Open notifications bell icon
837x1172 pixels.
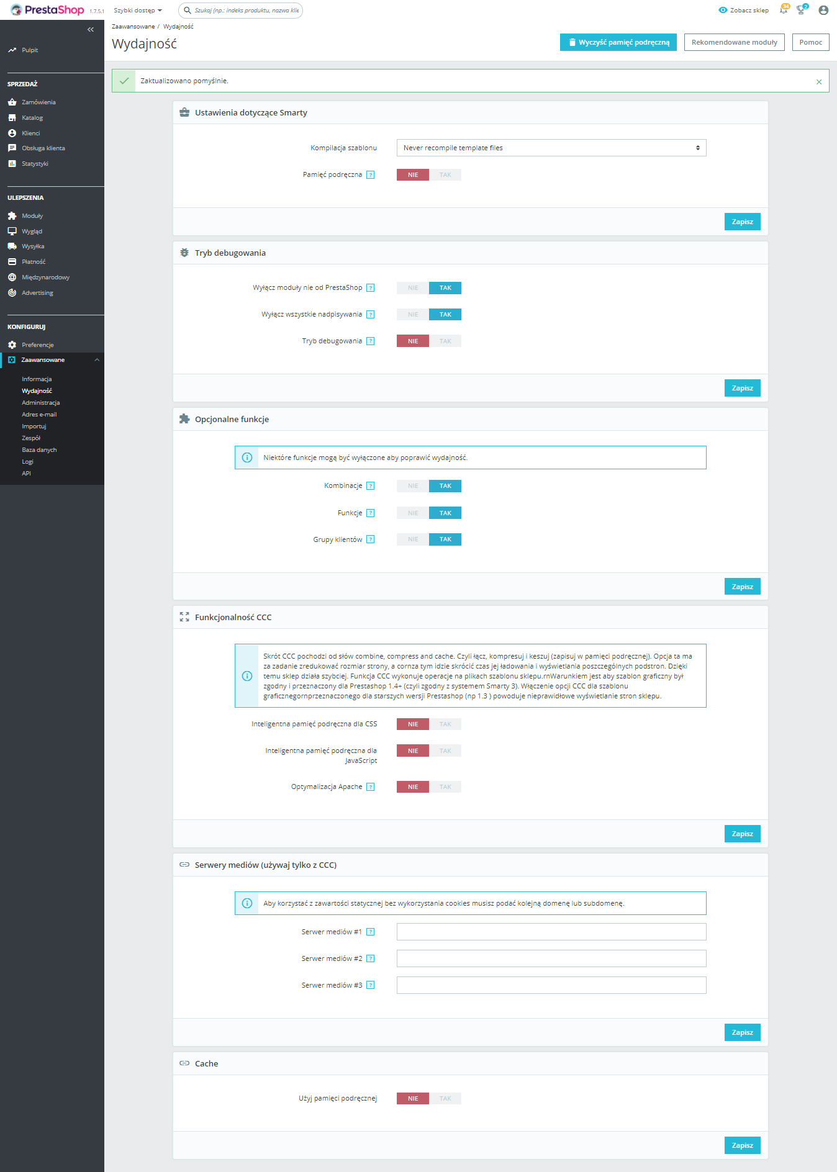pyautogui.click(x=784, y=10)
